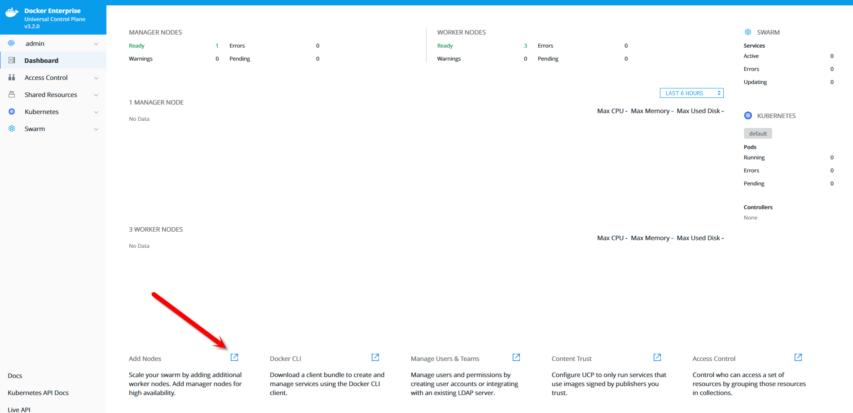Click the KUBERNETES panel heading text

point(776,116)
